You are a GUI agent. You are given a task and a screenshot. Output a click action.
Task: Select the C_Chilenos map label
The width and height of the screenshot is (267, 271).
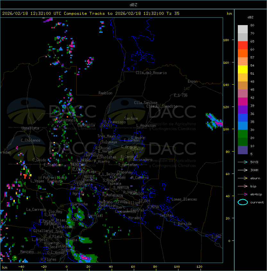[x=30, y=140]
